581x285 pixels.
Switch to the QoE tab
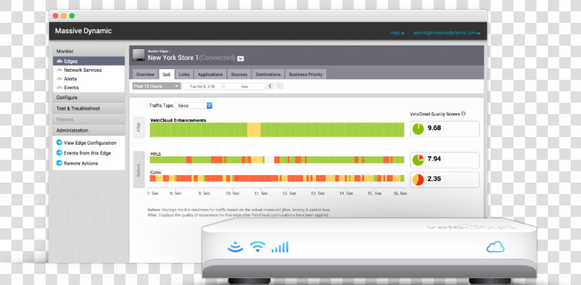click(167, 75)
